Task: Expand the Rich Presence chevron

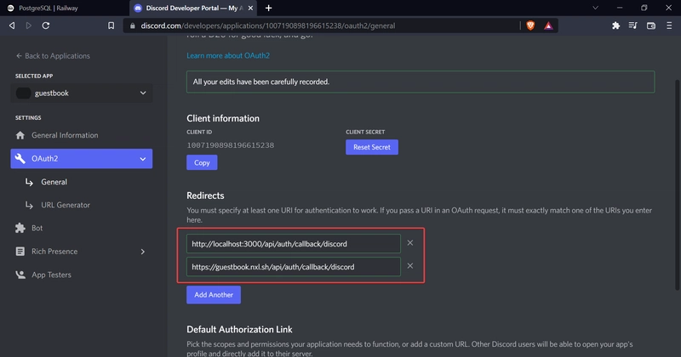Action: 143,252
